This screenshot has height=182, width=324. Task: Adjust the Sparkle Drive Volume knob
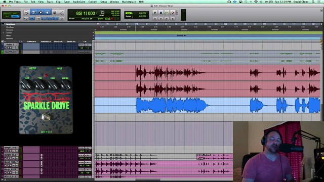pyautogui.click(x=66, y=84)
